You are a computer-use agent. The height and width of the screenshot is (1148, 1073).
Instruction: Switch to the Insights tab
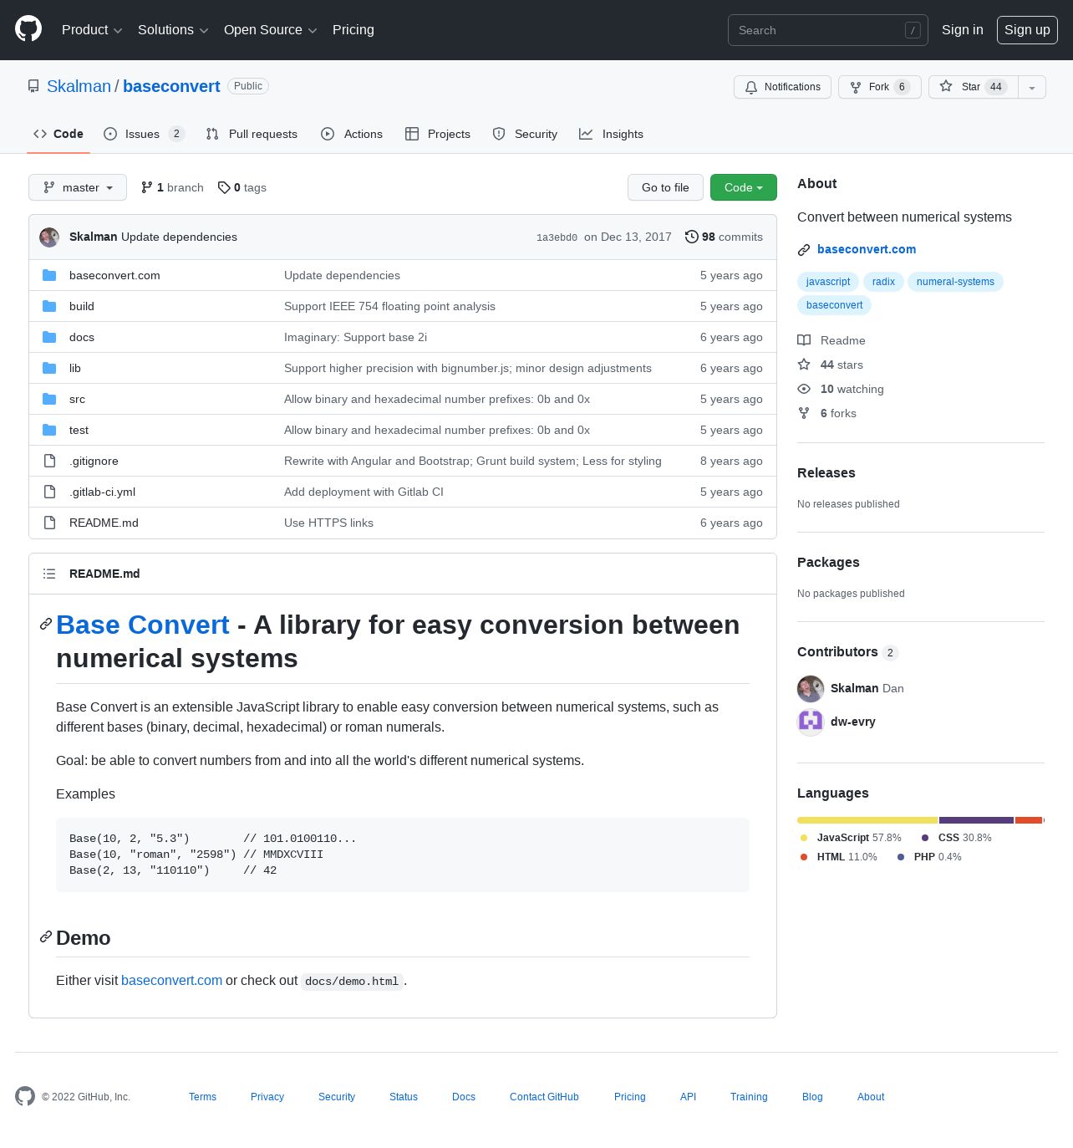tap(612, 134)
